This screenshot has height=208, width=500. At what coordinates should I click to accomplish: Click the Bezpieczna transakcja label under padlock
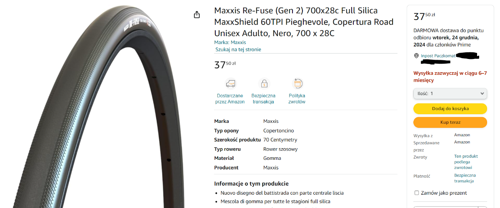pyautogui.click(x=264, y=99)
